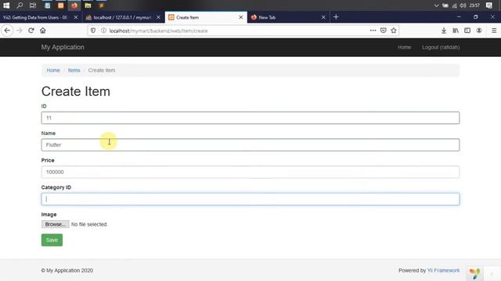Open the Yii Framework footer link
This screenshot has width=501, height=281.
(444, 271)
